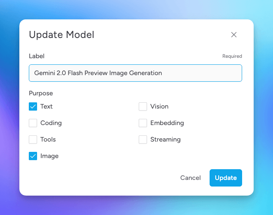Check the Embedding purpose checkbox
This screenshot has height=215, width=273.
coord(143,123)
